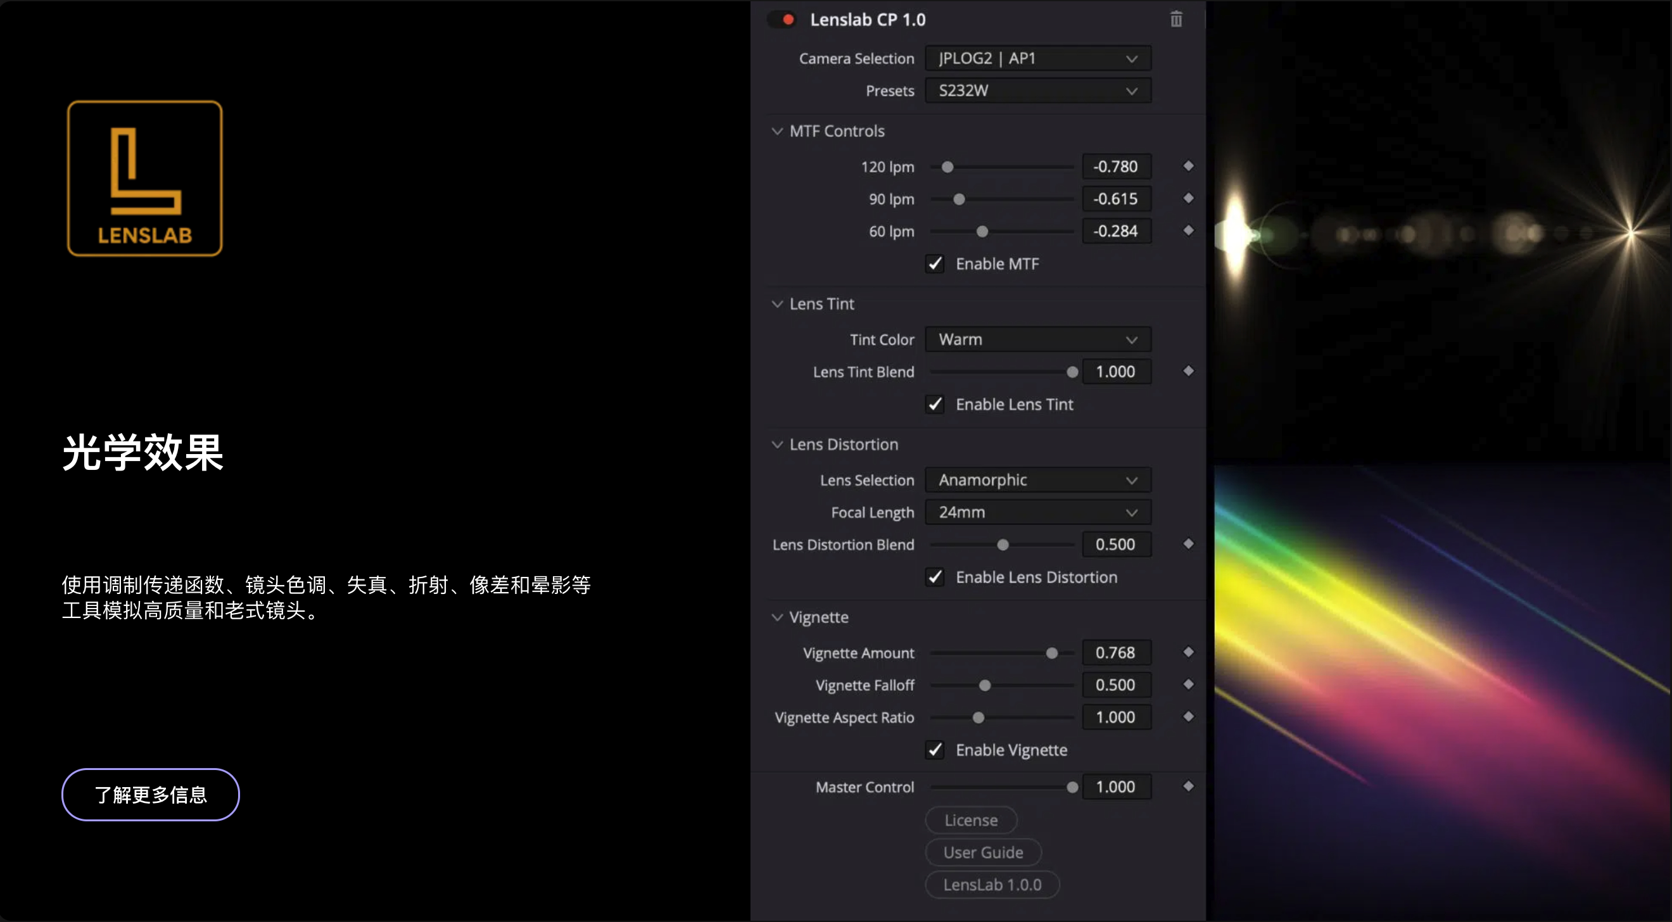Collapse the Lens Distortion section
1672x922 pixels.
[x=777, y=445]
